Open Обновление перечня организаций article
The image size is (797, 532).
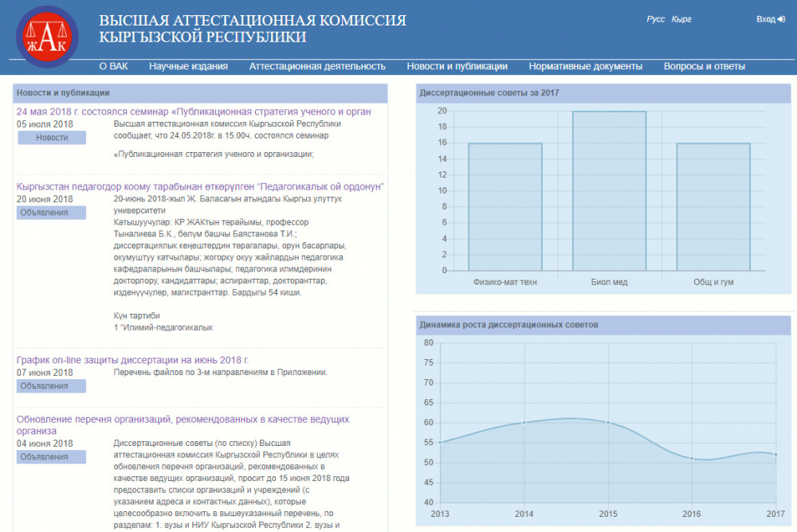(183, 424)
